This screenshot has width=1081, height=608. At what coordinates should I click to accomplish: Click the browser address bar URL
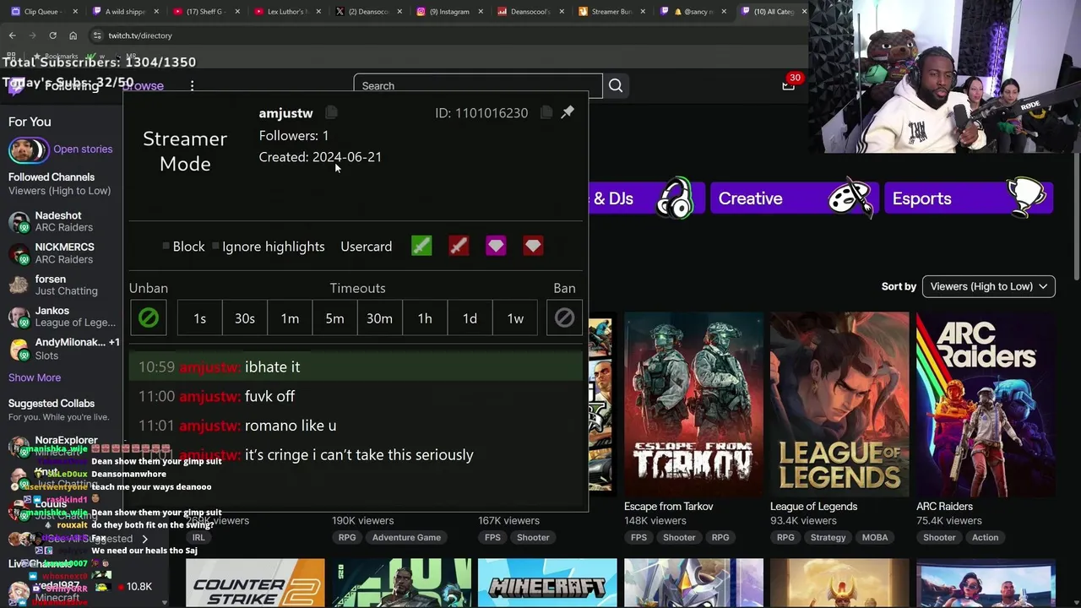(x=140, y=35)
